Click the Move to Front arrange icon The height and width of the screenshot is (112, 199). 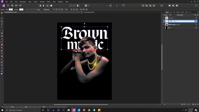coord(154,6)
